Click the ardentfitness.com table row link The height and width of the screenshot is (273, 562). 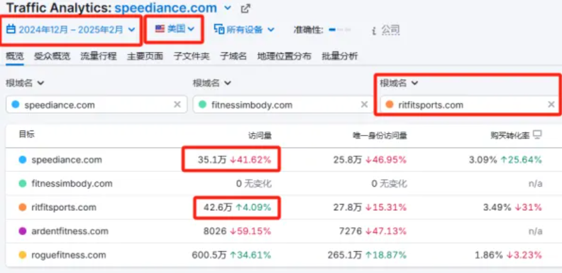(x=70, y=231)
